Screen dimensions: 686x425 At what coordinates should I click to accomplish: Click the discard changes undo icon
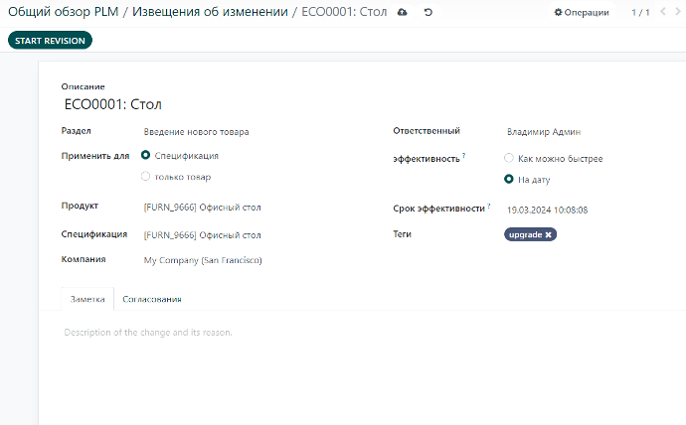click(x=429, y=12)
